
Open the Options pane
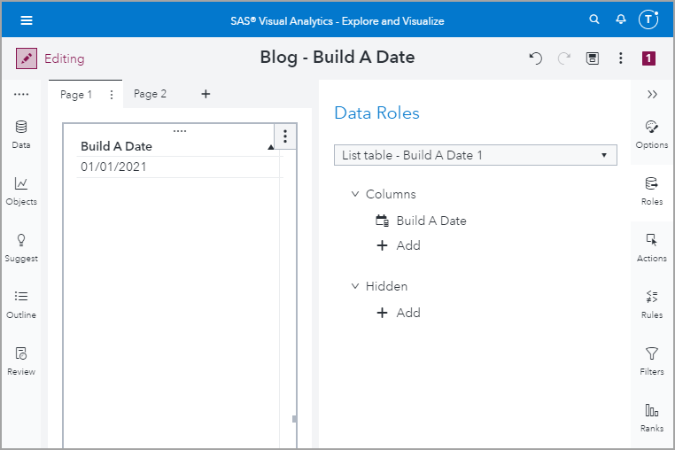coord(652,134)
